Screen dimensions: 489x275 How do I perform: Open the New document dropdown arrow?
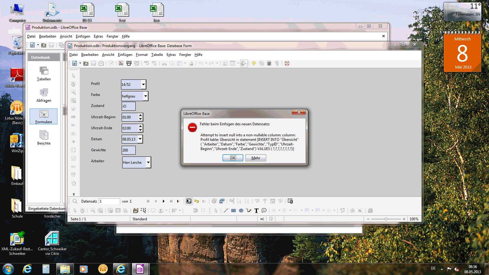80,63
